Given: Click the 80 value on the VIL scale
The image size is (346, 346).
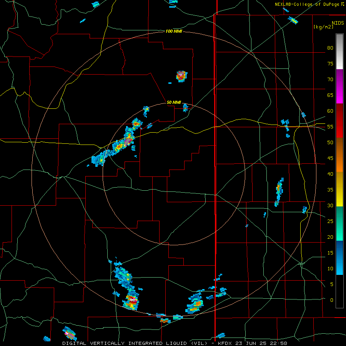Looking at the screenshot, I should (x=330, y=48).
